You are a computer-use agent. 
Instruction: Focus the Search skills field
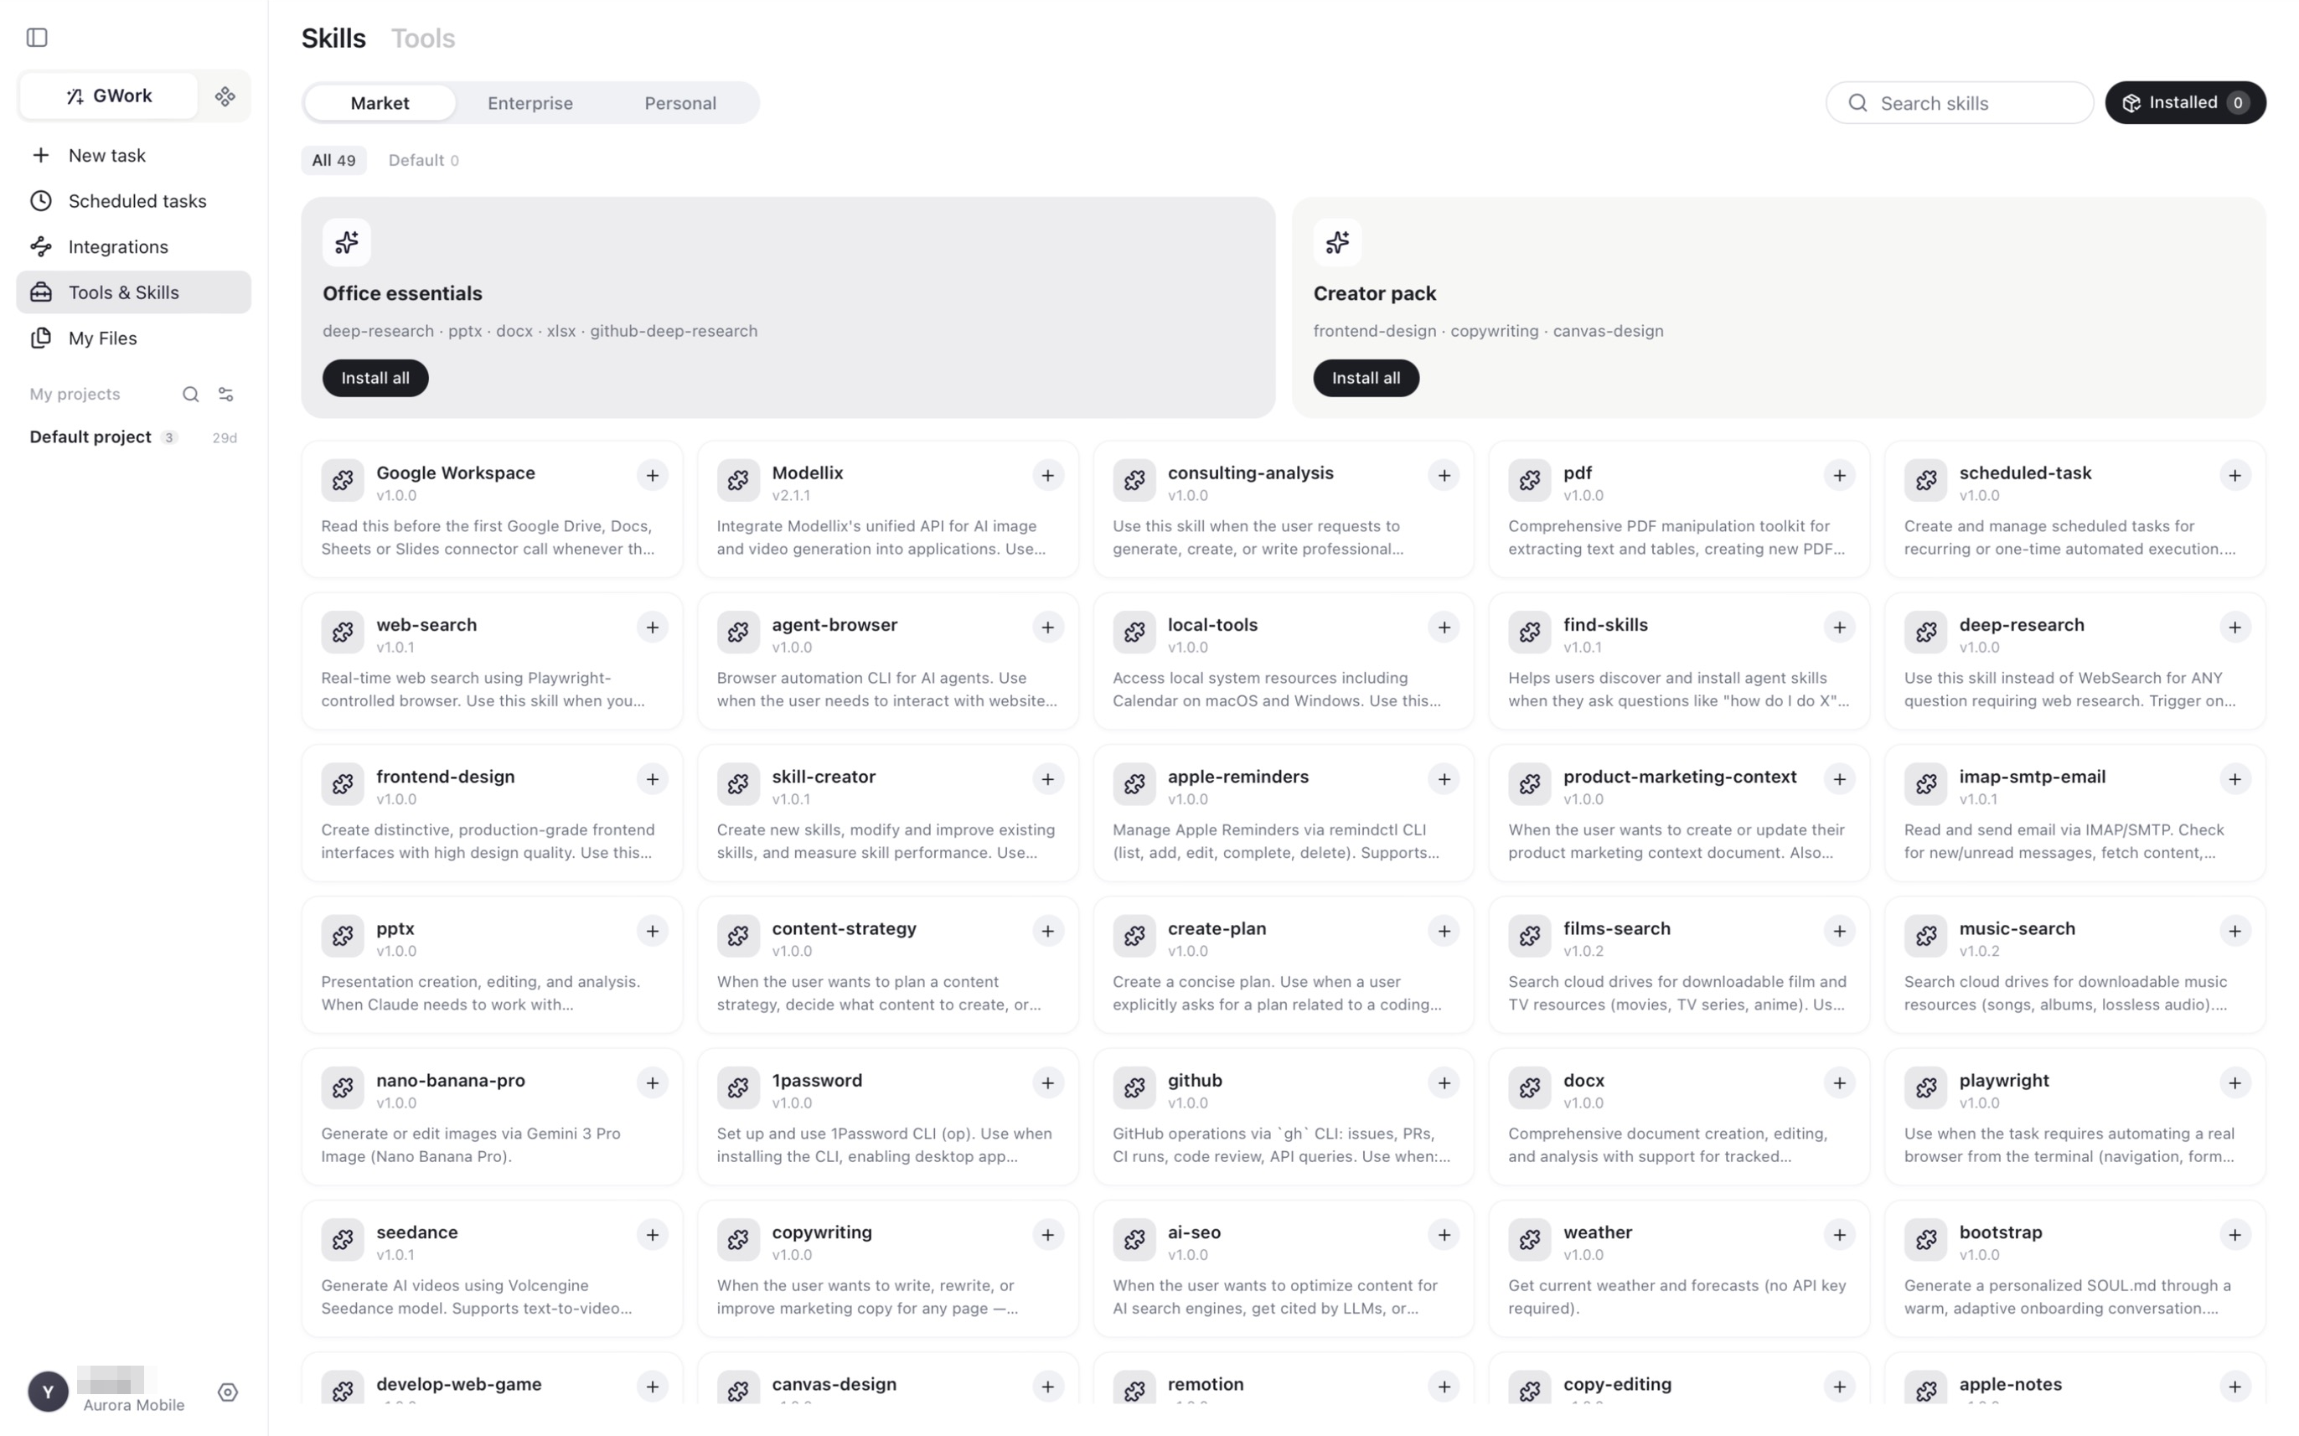tap(1959, 102)
